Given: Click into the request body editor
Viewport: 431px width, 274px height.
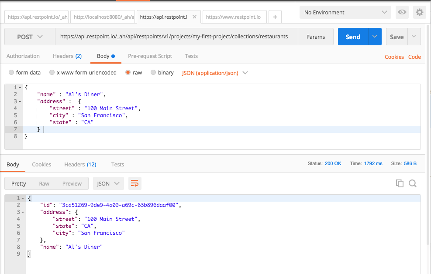Looking at the screenshot, I should click(x=221, y=117).
